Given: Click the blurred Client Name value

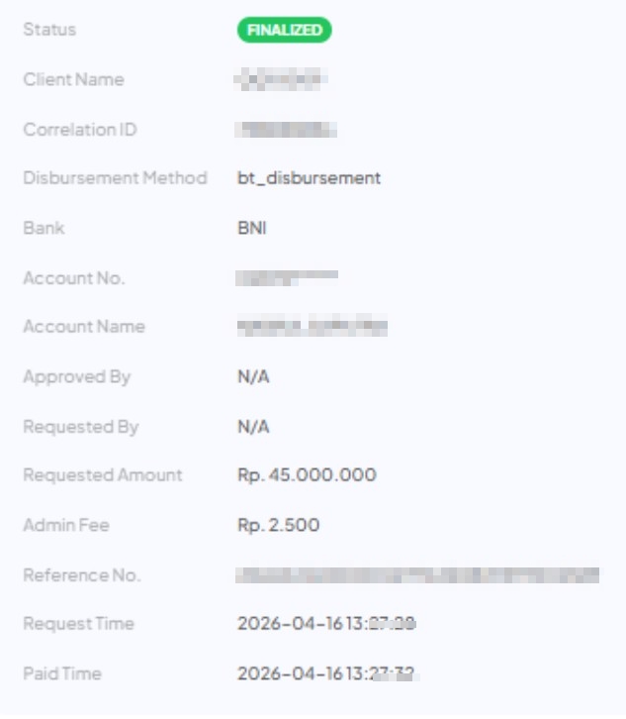Looking at the screenshot, I should click(282, 79).
